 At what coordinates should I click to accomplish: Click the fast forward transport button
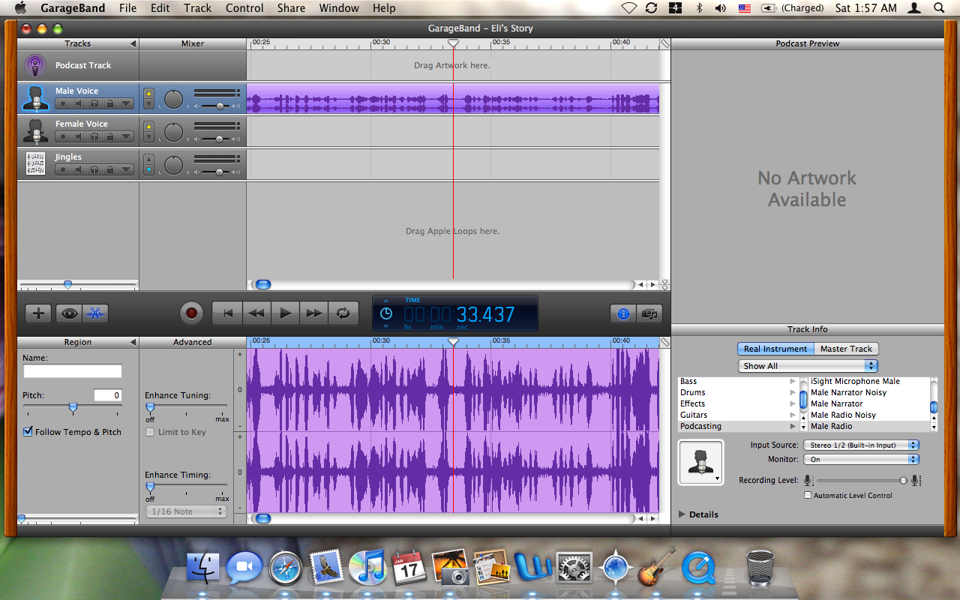click(314, 313)
